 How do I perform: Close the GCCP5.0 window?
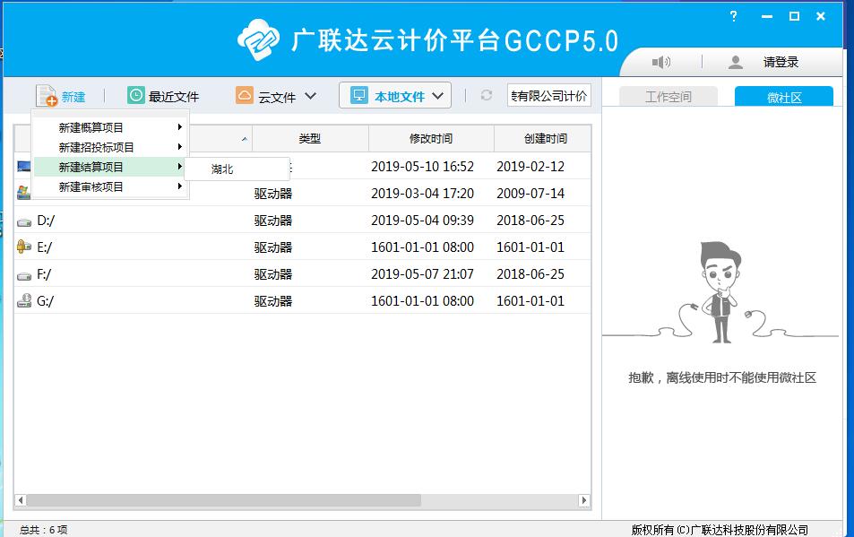click(821, 16)
